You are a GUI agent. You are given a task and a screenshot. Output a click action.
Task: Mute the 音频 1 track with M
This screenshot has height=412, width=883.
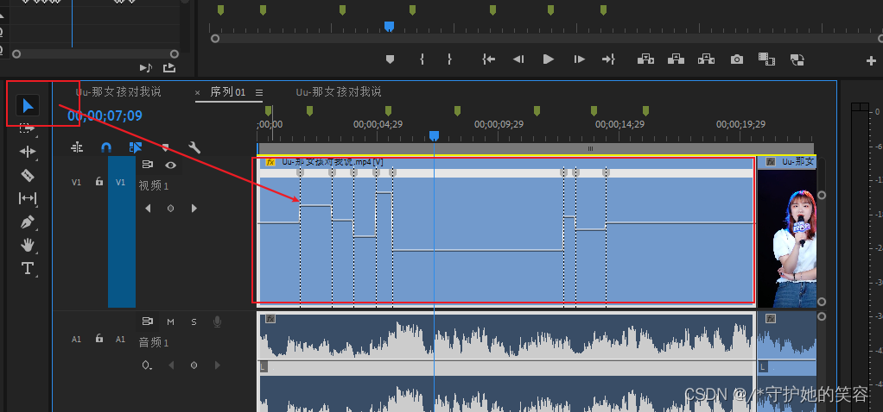[x=170, y=322]
